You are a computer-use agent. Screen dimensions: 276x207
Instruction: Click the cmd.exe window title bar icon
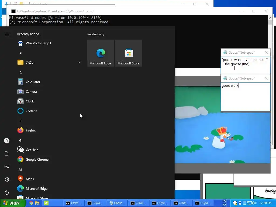click(x=13, y=11)
